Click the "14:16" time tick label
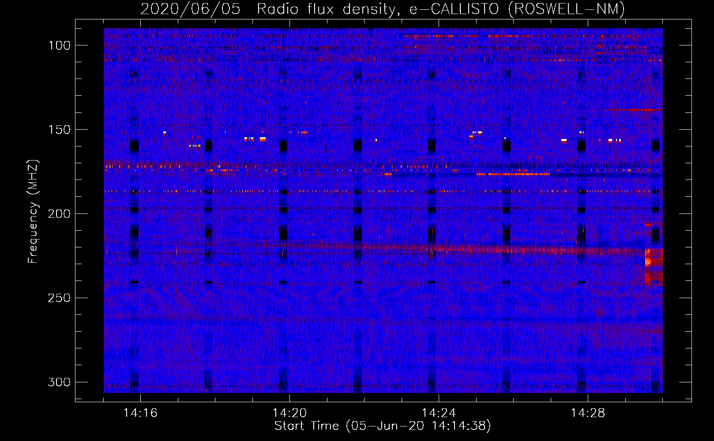The width and height of the screenshot is (714, 441). [140, 413]
